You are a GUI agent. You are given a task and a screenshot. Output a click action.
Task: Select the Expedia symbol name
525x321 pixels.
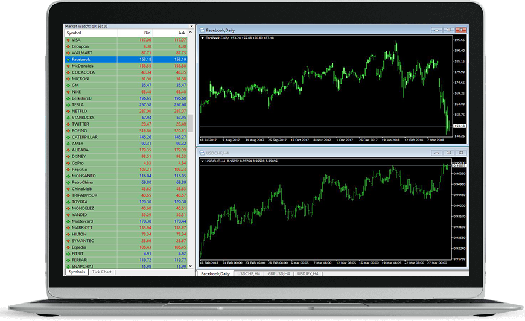pyautogui.click(x=78, y=247)
